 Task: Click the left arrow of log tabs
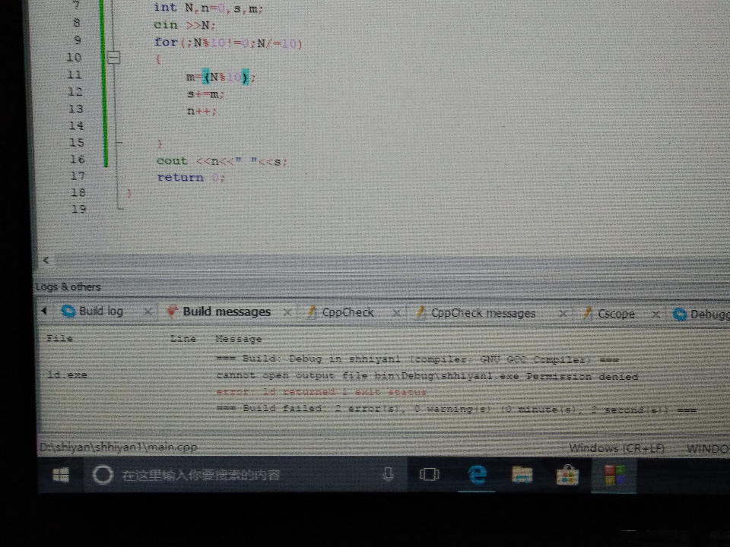pyautogui.click(x=44, y=311)
